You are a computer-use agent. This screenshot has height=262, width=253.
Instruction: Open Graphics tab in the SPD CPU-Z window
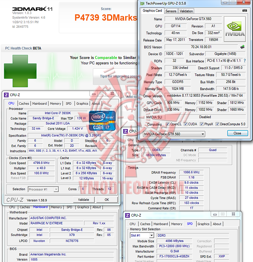coord(203,224)
